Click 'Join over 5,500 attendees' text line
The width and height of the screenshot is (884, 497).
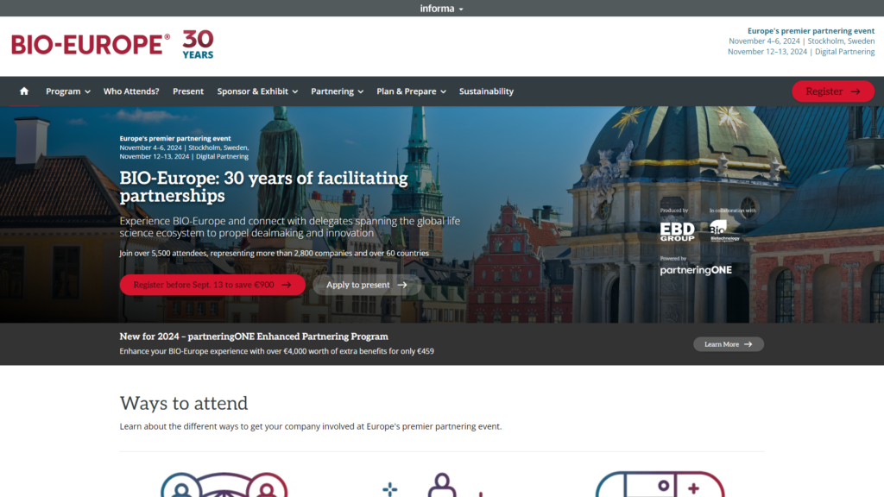(x=274, y=253)
